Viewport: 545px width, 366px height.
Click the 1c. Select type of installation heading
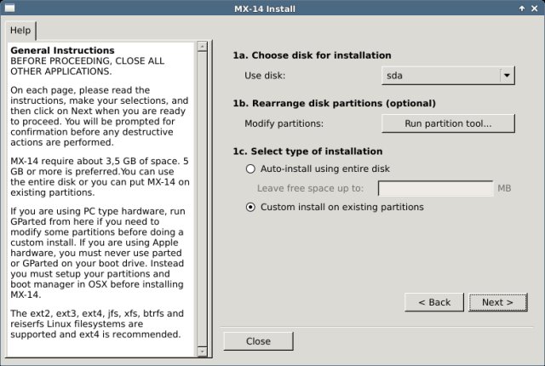click(x=307, y=152)
